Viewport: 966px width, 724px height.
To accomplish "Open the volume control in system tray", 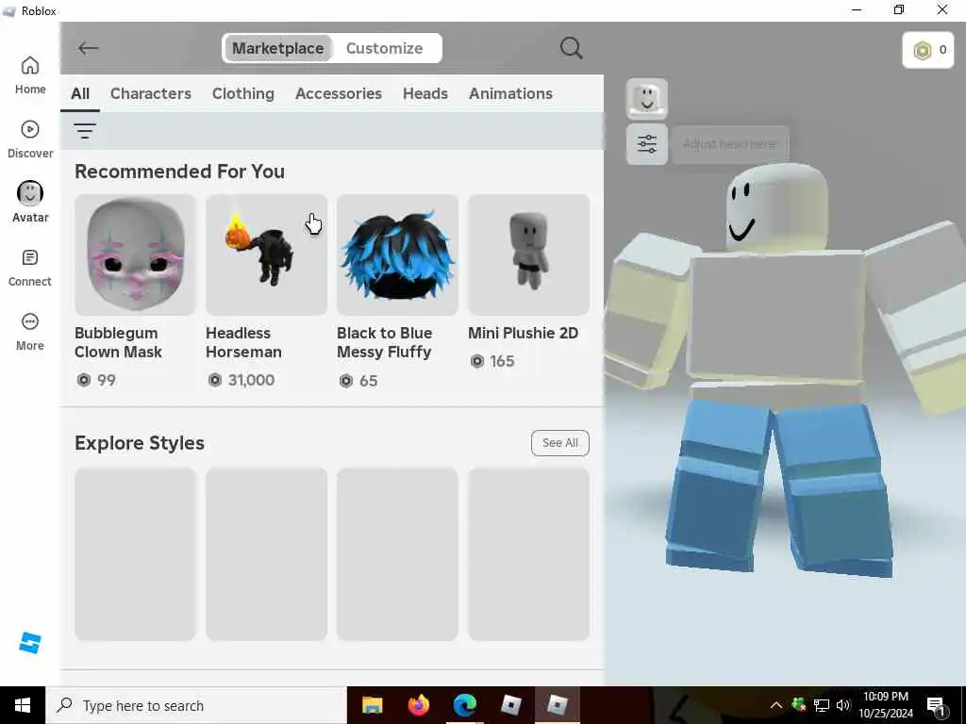I will [x=843, y=705].
